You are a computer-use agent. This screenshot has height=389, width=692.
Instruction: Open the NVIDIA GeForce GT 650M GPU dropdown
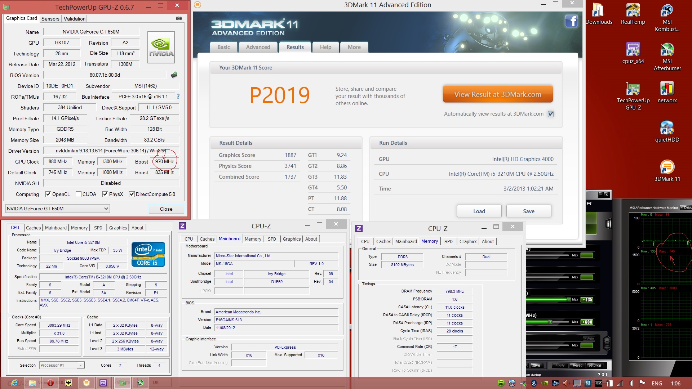58,209
